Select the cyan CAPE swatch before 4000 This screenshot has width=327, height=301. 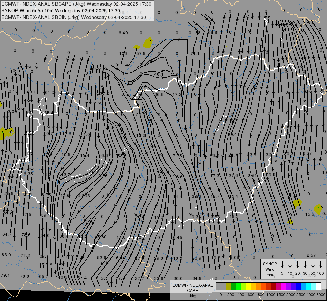(308, 286)
